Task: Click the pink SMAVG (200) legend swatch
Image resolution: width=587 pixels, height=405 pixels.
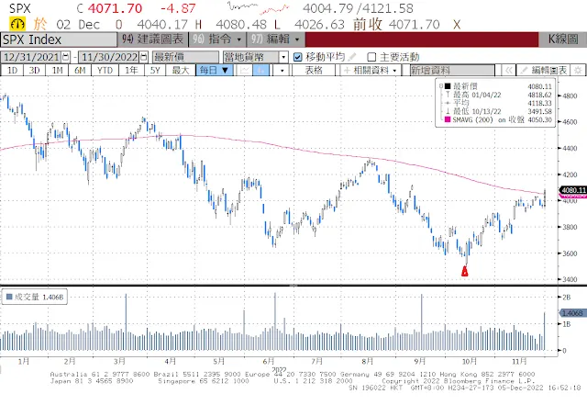Action: (x=447, y=119)
